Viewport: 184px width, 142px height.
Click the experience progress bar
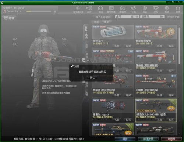(39, 11)
